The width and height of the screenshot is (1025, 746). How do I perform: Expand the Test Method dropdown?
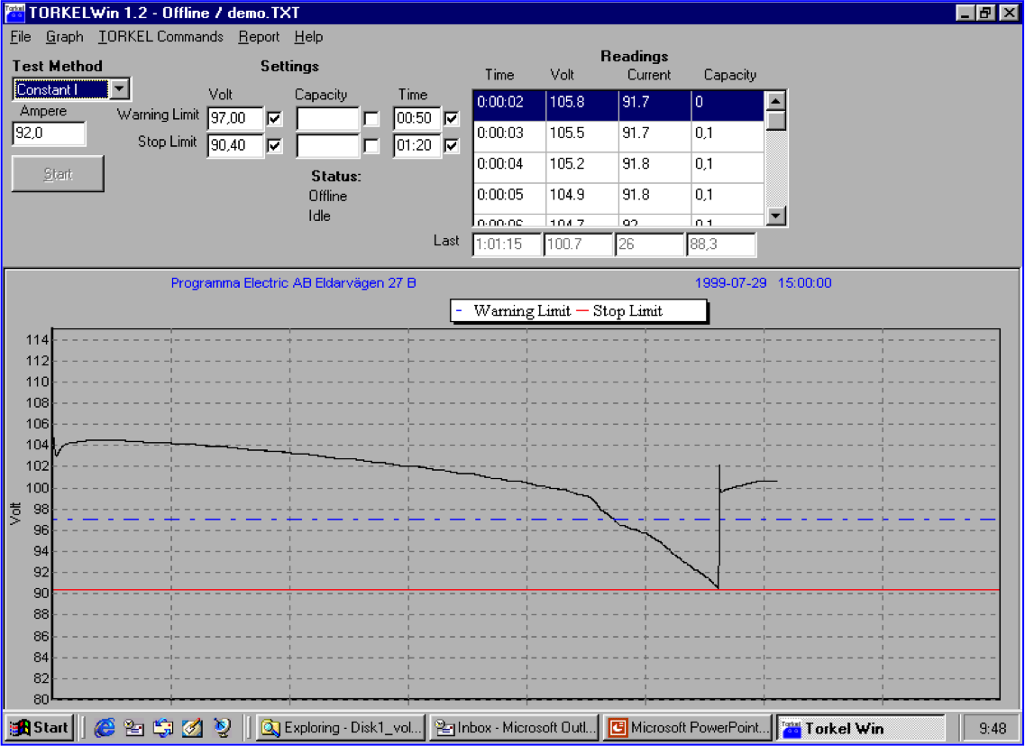point(121,89)
